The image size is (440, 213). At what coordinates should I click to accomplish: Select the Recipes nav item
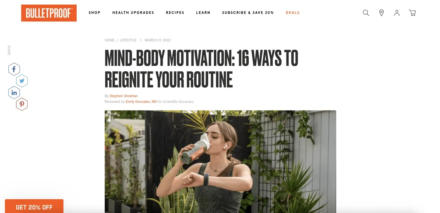[175, 13]
